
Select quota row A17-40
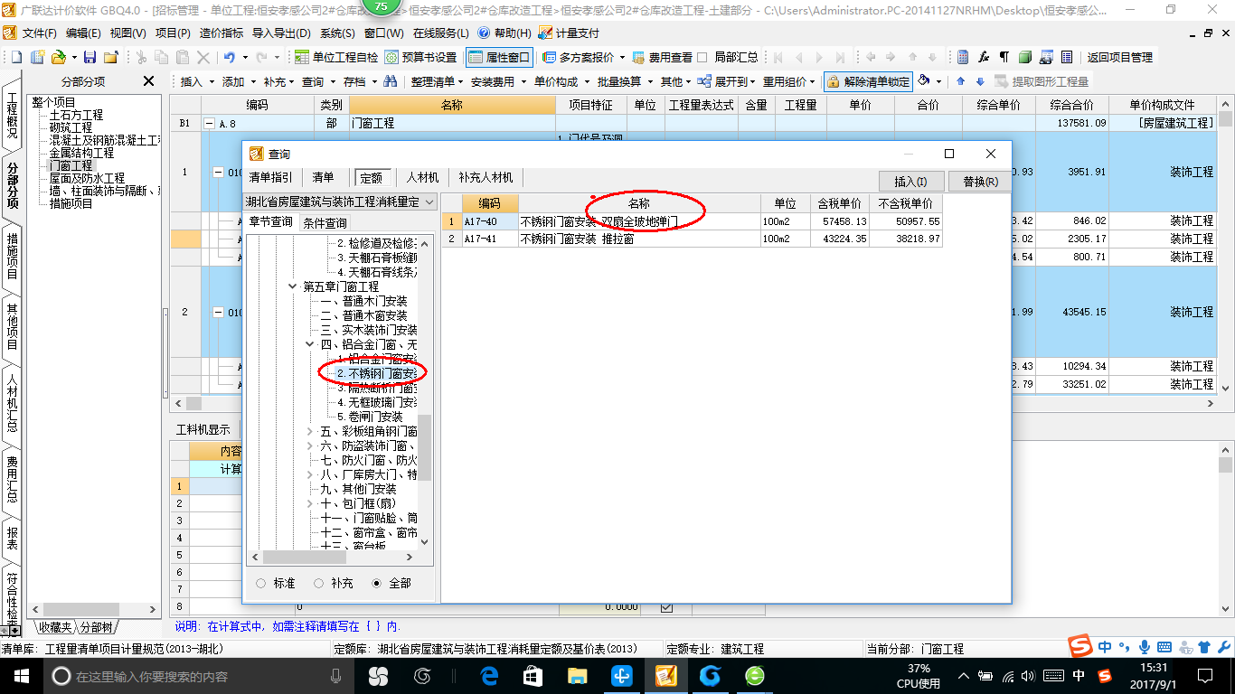(x=693, y=221)
